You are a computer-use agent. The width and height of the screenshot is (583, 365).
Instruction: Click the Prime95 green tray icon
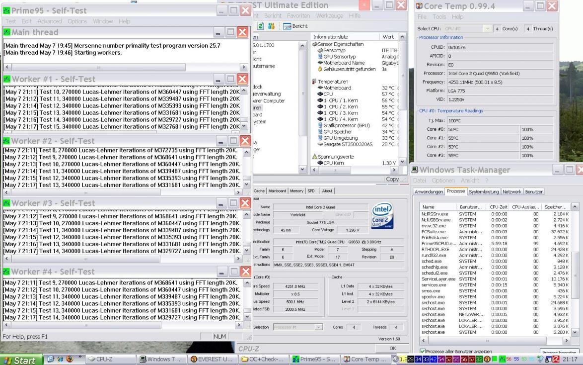502,359
